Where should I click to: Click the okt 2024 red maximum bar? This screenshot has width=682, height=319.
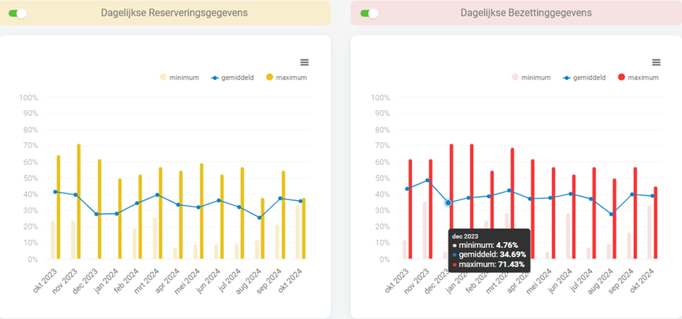655,225
